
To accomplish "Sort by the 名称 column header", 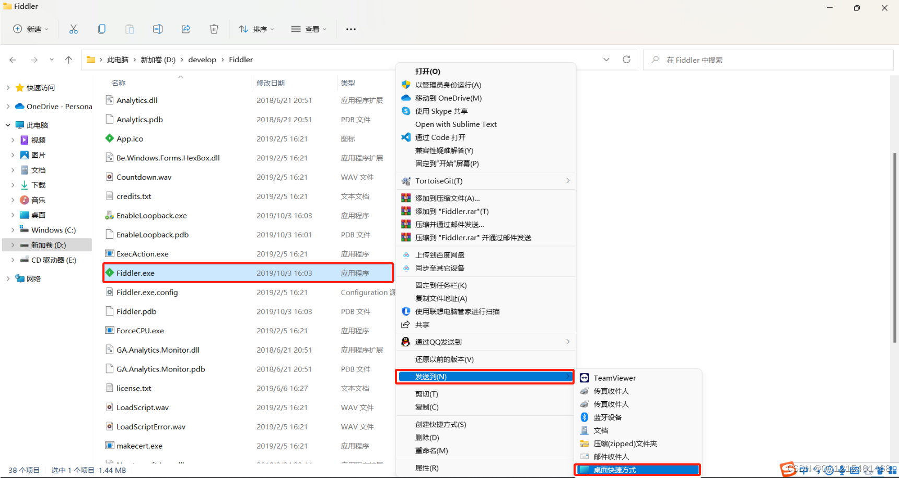I will (119, 83).
